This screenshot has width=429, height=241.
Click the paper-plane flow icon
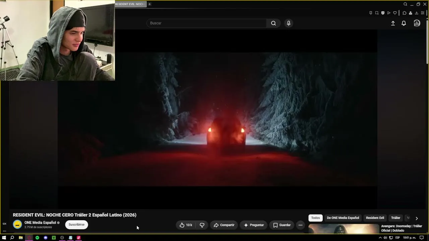tap(389, 13)
